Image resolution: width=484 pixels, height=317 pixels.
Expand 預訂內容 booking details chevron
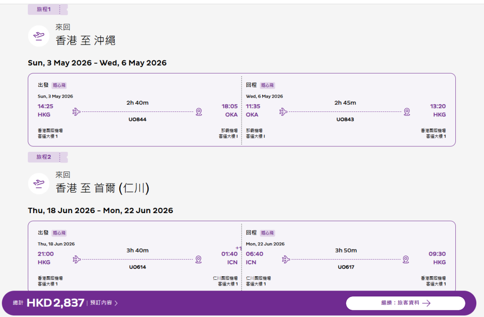coord(116,303)
